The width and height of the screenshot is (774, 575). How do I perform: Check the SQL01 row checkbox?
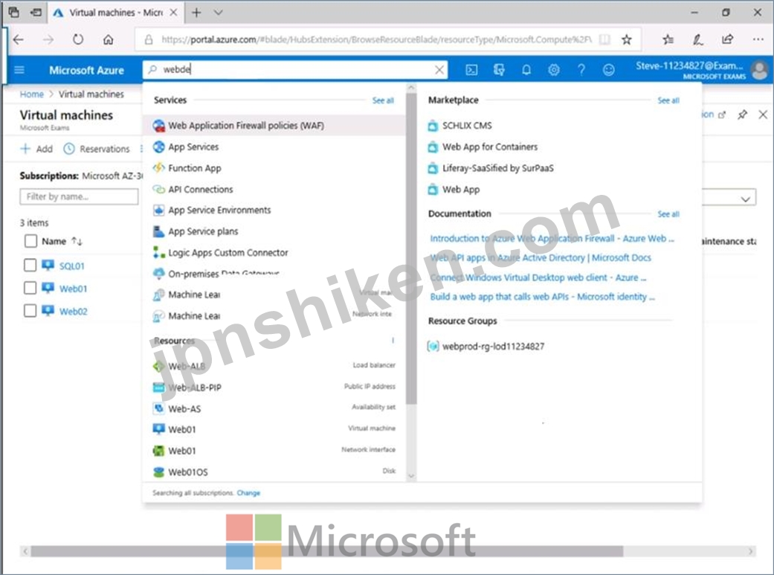tap(30, 266)
